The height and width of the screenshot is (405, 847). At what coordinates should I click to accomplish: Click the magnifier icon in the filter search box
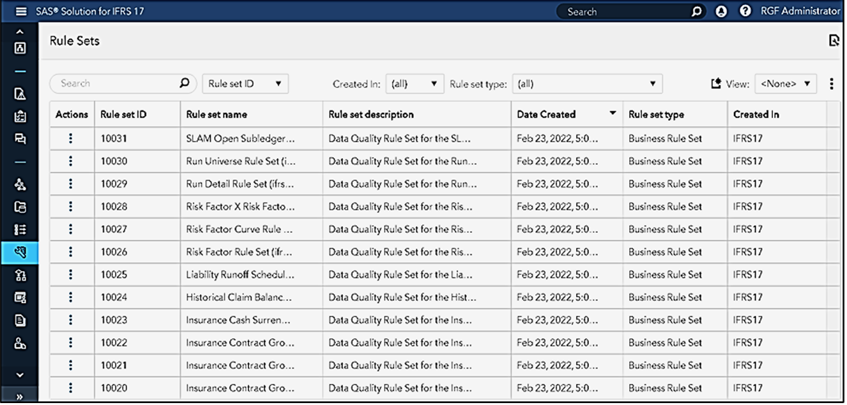(184, 83)
